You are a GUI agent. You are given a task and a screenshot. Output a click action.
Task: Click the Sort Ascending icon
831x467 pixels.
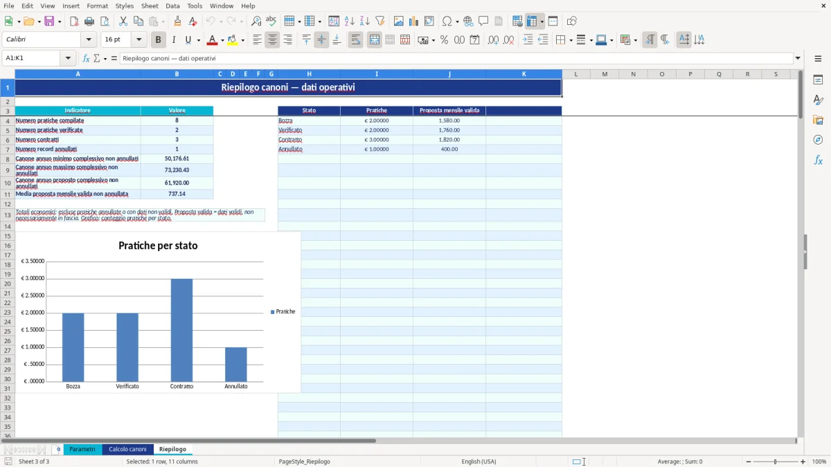point(350,21)
